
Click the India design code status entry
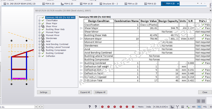[149, 107]
